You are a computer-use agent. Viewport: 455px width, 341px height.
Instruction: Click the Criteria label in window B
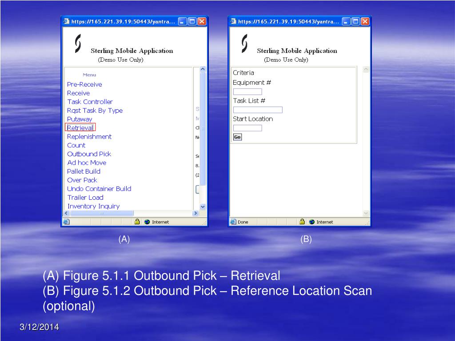(243, 72)
